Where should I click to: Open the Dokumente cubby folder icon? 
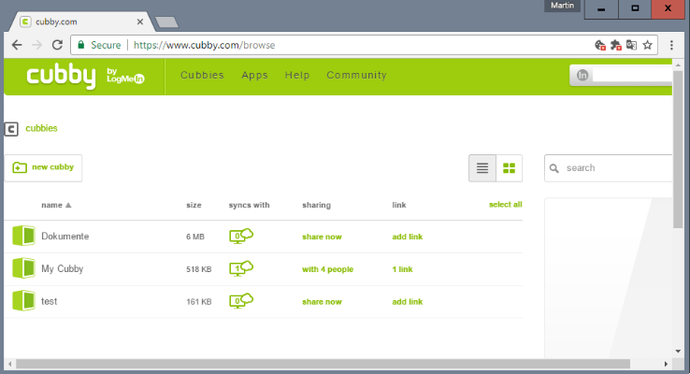click(23, 236)
